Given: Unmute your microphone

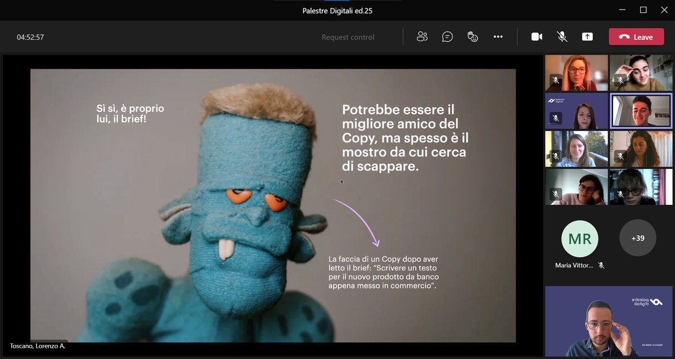Looking at the screenshot, I should pyautogui.click(x=561, y=37).
